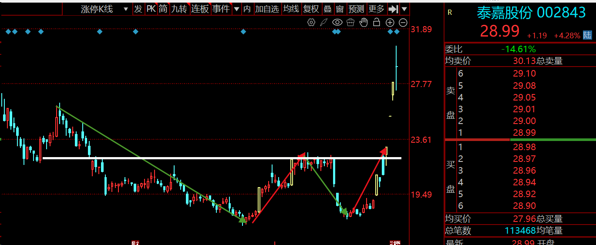Toggle the eye visibility icon
Screen dimensions: 596x245
337,22
